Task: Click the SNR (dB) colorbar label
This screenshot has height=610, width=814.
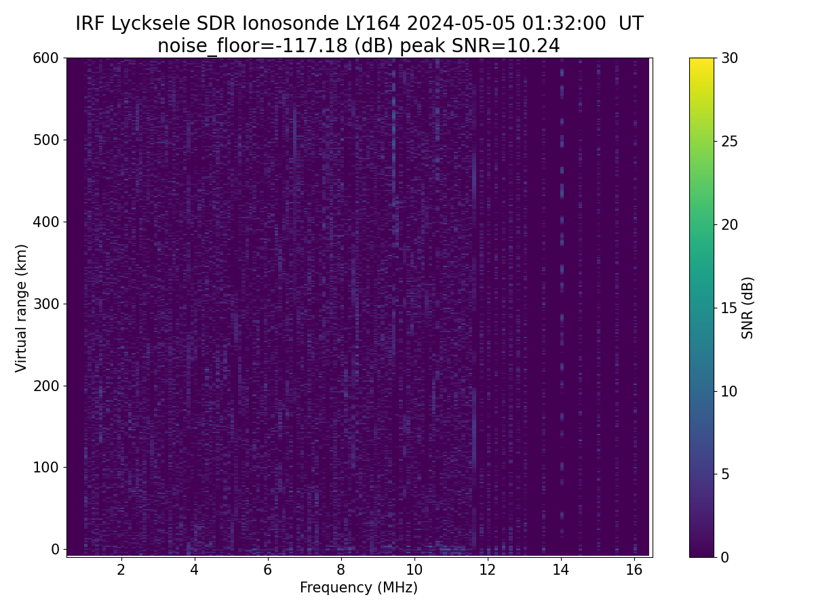Action: pyautogui.click(x=748, y=308)
